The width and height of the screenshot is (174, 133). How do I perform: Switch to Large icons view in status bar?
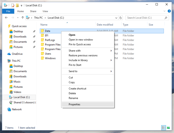[x=168, y=128]
